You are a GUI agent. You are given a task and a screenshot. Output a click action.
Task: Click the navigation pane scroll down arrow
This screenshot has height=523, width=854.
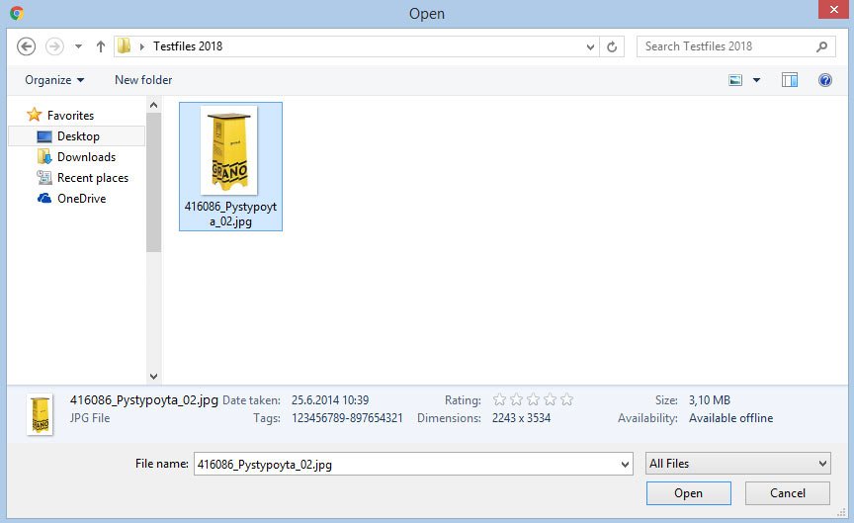[x=153, y=377]
